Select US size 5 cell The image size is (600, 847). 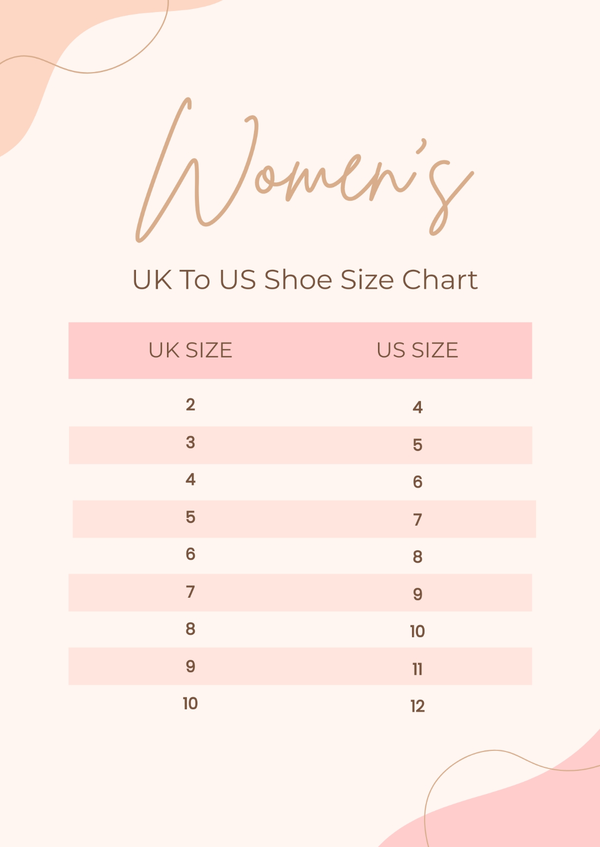[417, 445]
